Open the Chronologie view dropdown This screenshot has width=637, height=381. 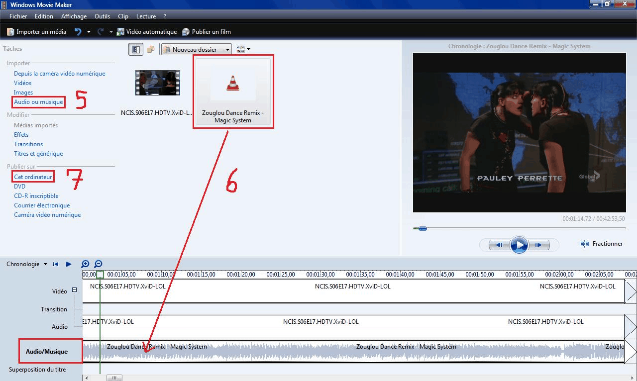27,264
